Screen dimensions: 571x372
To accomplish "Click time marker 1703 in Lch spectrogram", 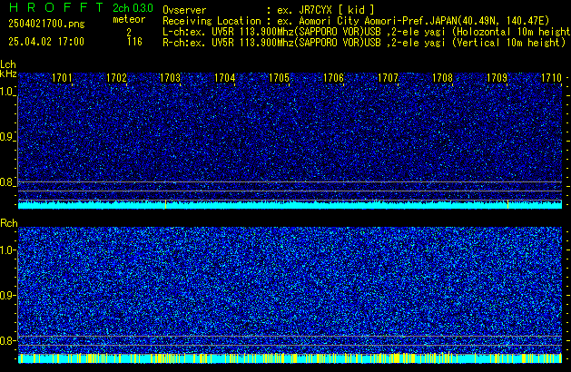I will pos(171,78).
